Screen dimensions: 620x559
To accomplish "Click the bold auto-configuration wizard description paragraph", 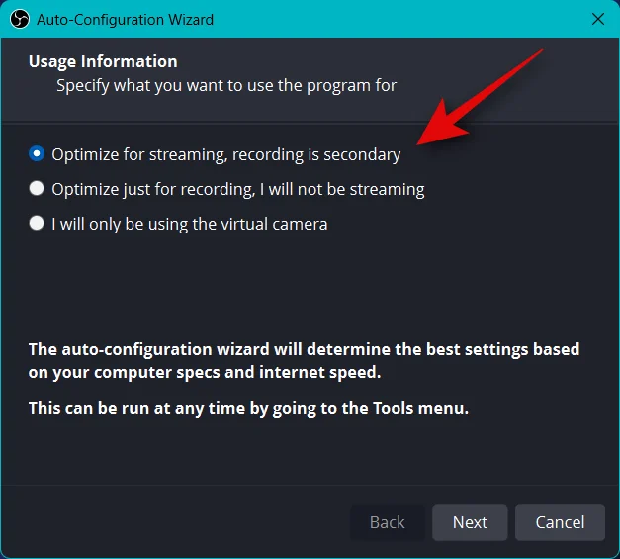I will pos(304,361).
